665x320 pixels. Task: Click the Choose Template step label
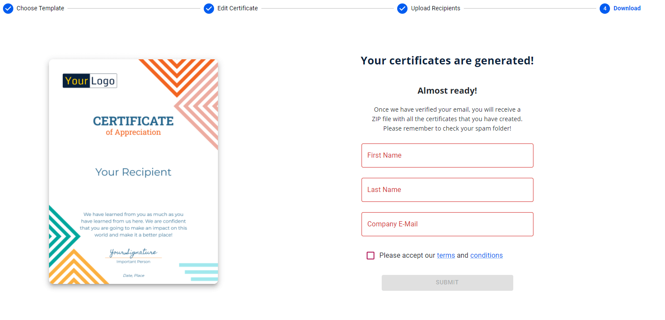(40, 8)
